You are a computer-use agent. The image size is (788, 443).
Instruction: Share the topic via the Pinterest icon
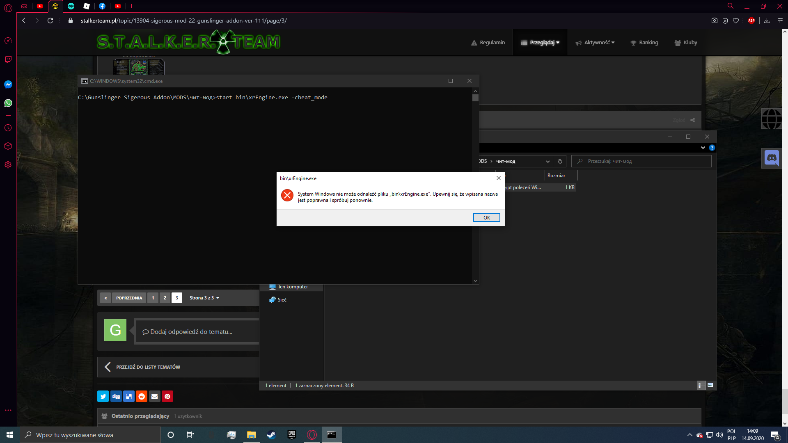(167, 396)
